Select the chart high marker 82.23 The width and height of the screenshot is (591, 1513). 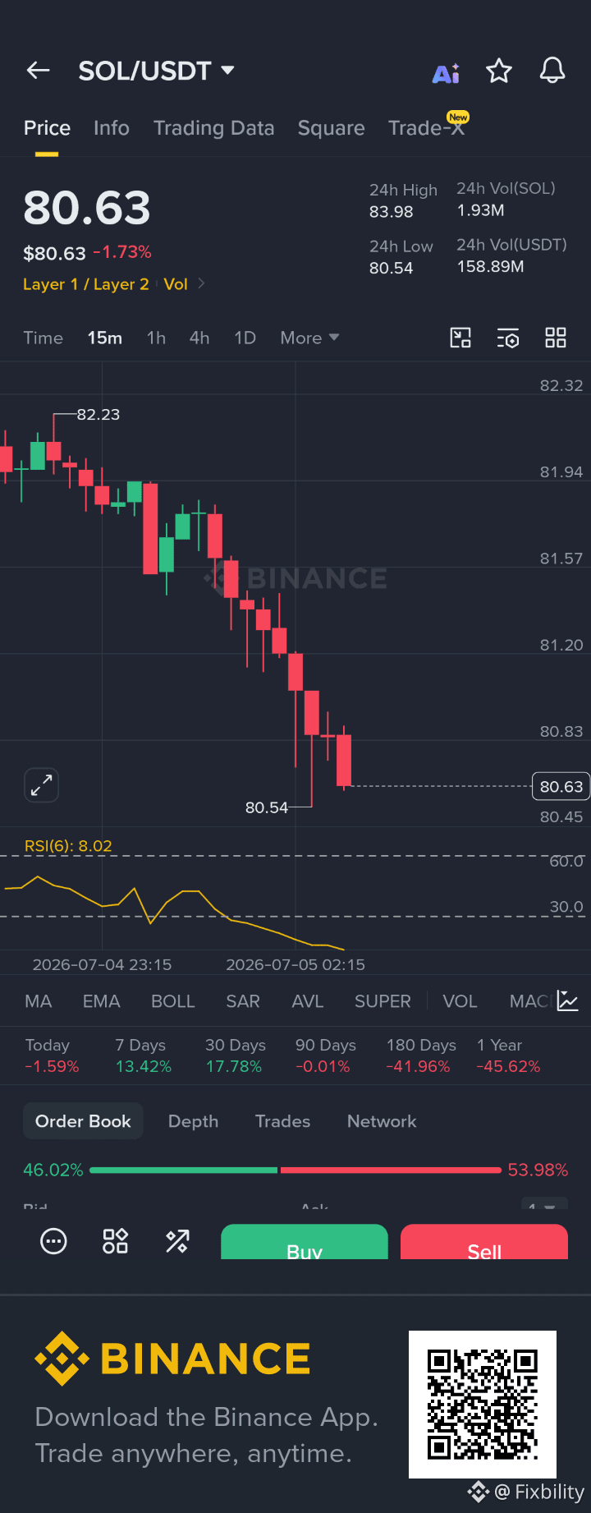coord(98,415)
